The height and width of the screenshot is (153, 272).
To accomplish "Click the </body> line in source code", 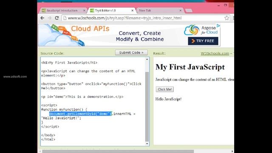I will (48, 135).
